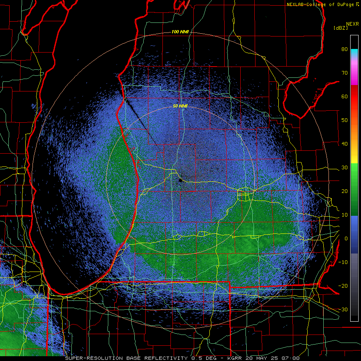
Task: Click the 80 value on the dBZ scale
Action: pyautogui.click(x=345, y=49)
